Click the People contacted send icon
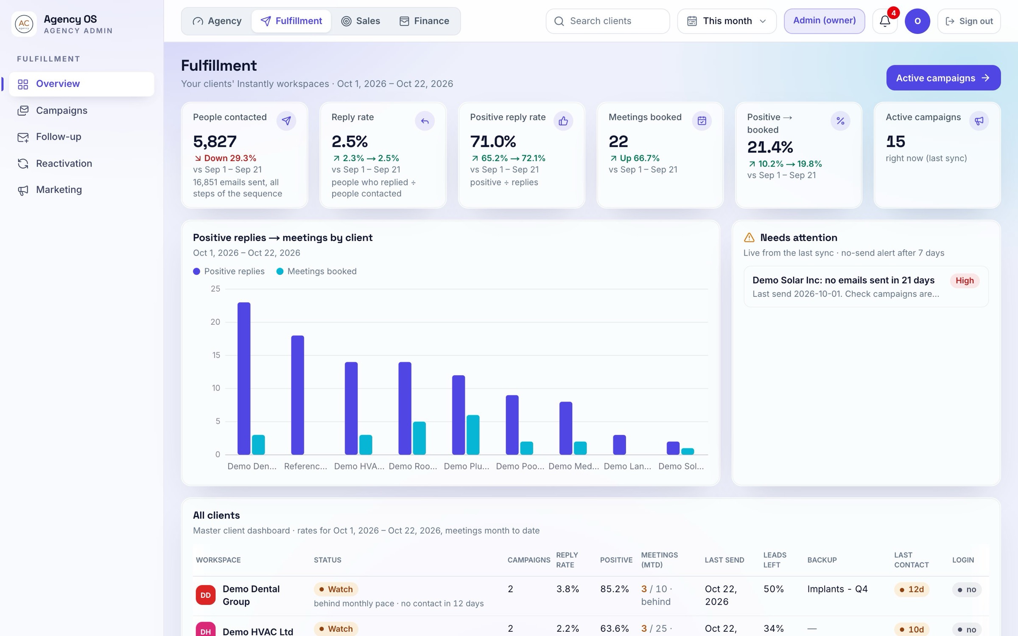The height and width of the screenshot is (636, 1018). point(286,121)
